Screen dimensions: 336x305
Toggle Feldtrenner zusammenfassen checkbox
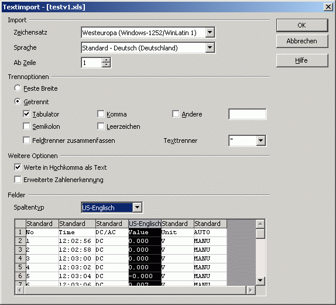(26, 140)
